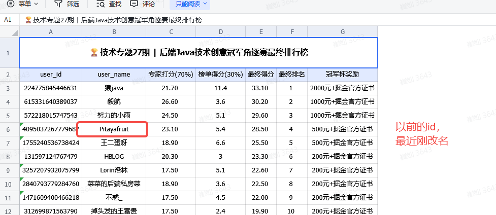Image resolution: width=496 pixels, height=215 pixels.
Task: Click final score 28.50
Action: [x=260, y=129]
